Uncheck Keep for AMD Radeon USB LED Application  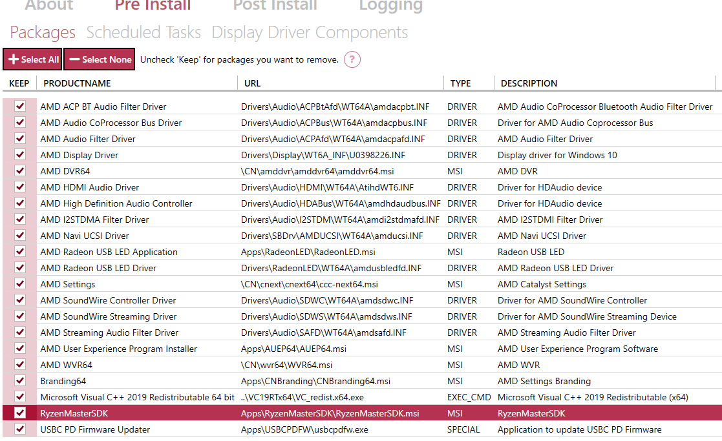click(x=20, y=252)
